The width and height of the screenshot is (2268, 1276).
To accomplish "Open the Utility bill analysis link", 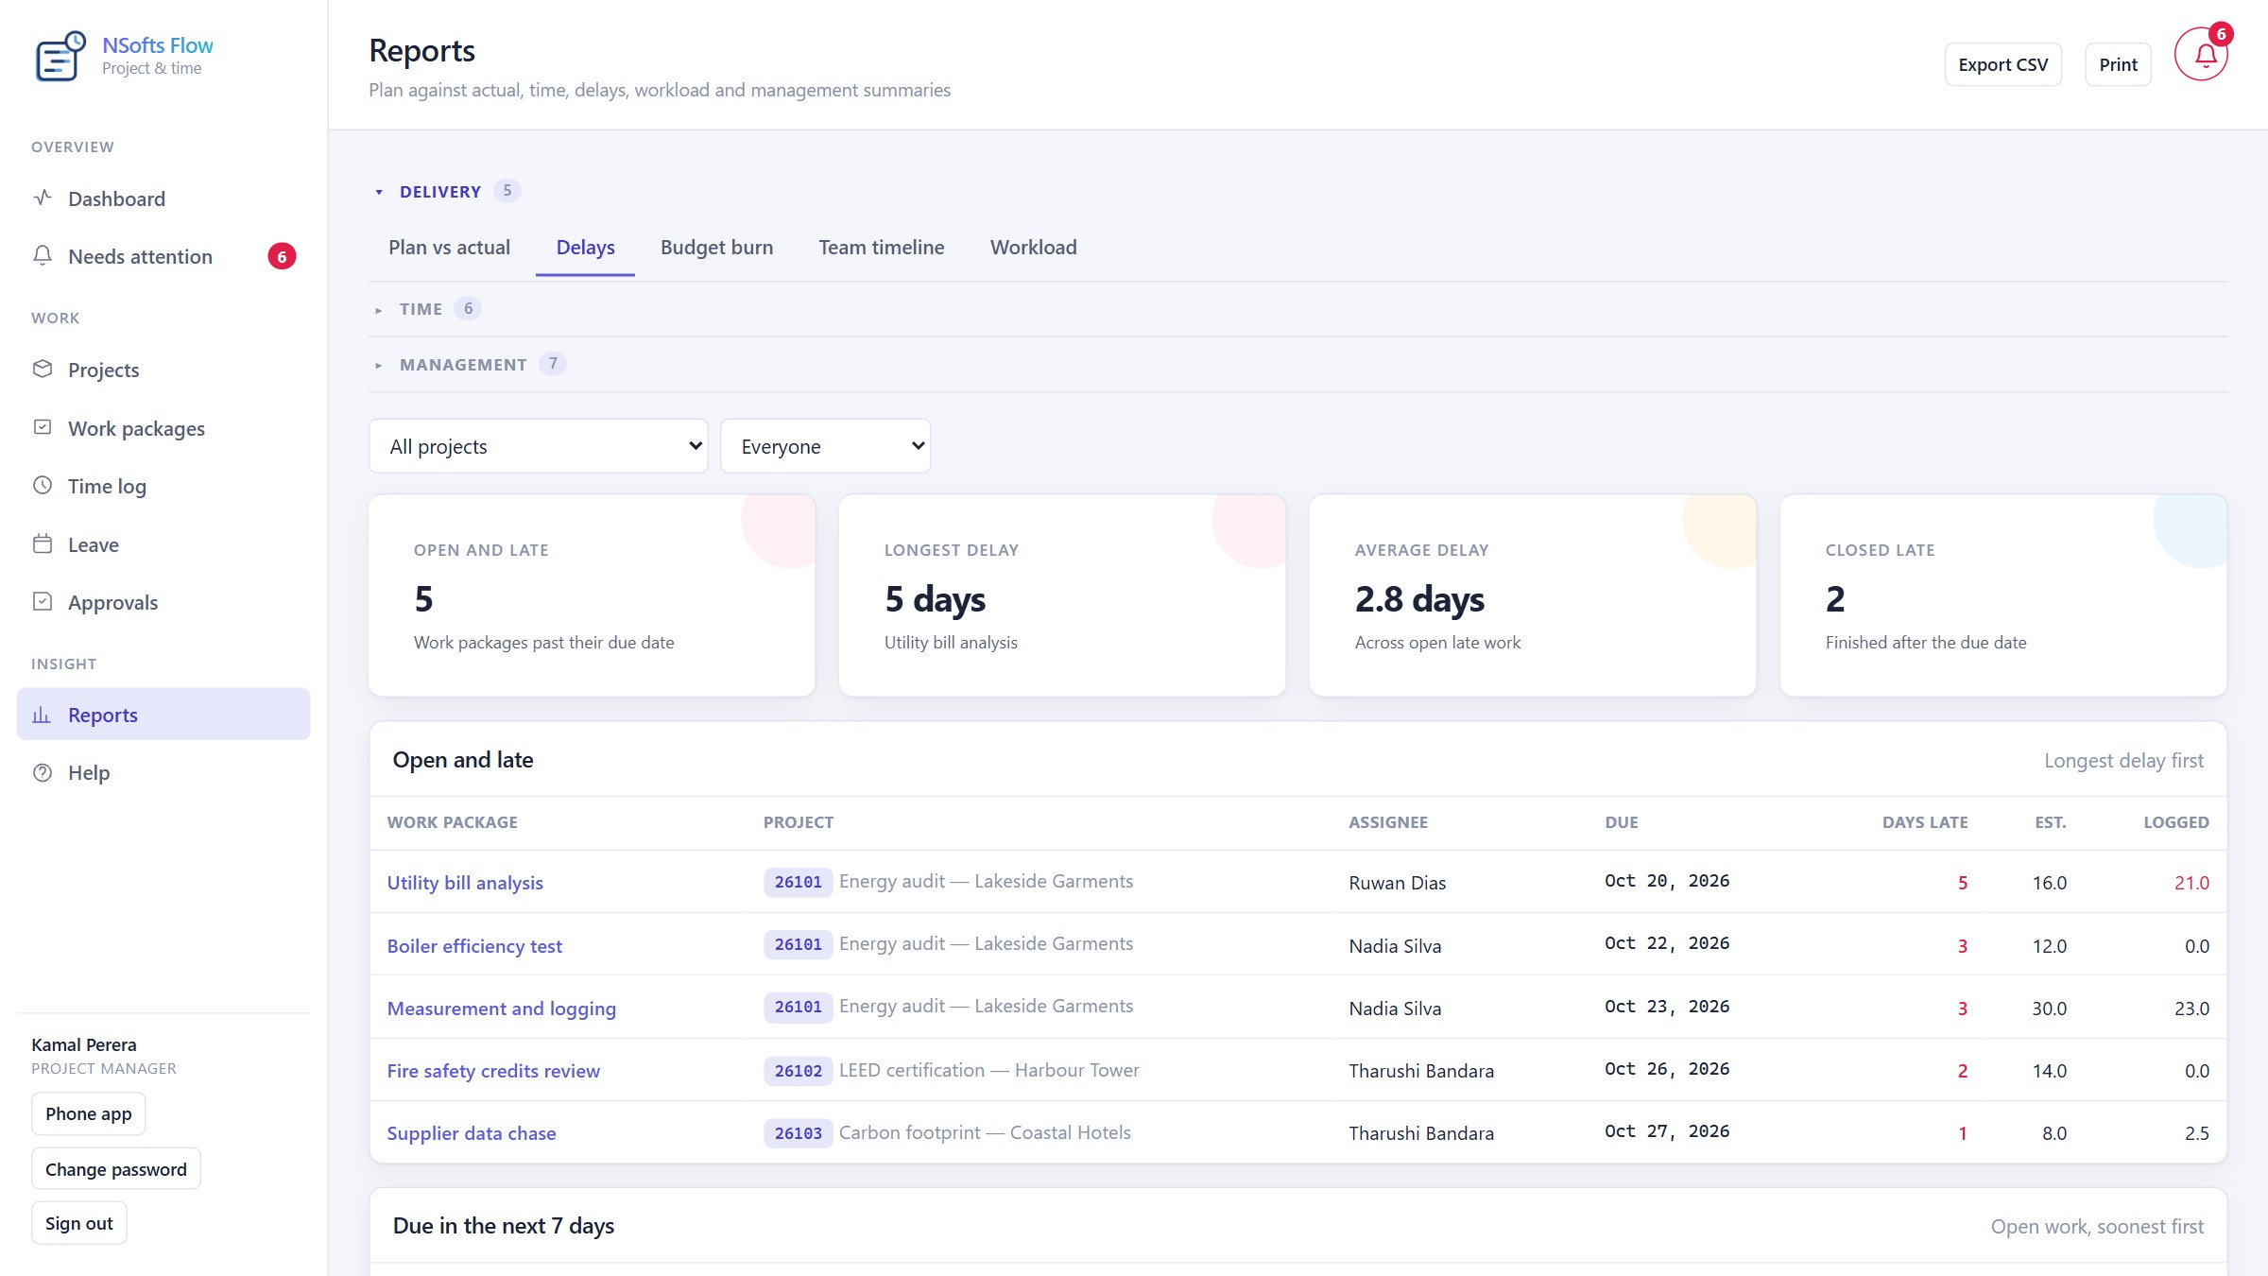I will [465, 883].
